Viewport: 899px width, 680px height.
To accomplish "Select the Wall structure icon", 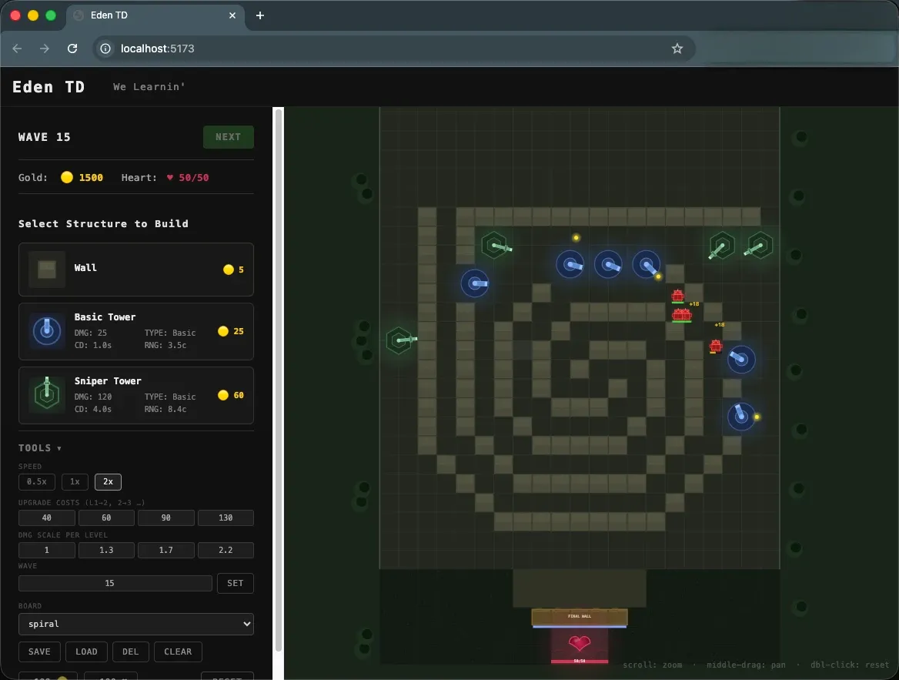I will (46, 269).
